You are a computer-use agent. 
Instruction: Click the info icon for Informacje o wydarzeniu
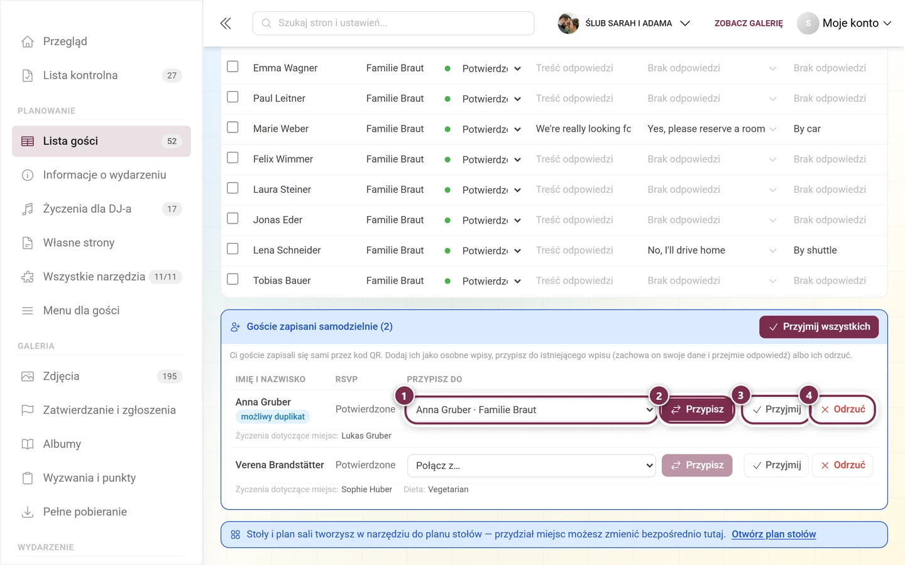28,175
